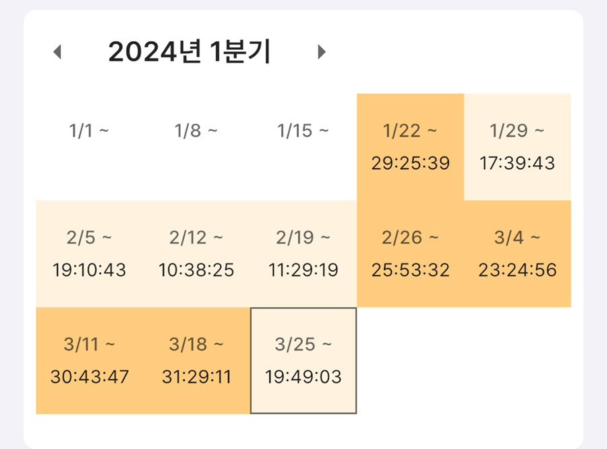The width and height of the screenshot is (607, 449).
Task: Click the highlighted 3/25 week cell
Action: coord(303,361)
